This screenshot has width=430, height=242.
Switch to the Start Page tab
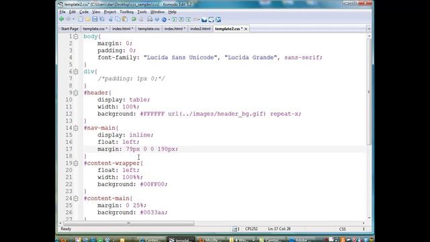[x=70, y=29]
